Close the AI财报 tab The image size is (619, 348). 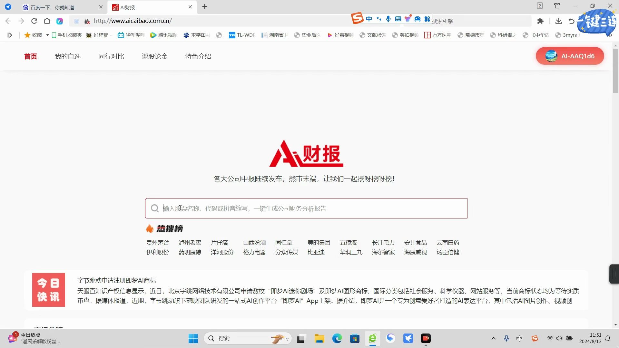tap(190, 7)
